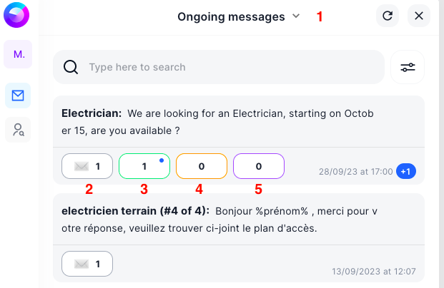Select the orange-bordered counter showing 0
Viewport: 444px width, 288px height.
[202, 166]
